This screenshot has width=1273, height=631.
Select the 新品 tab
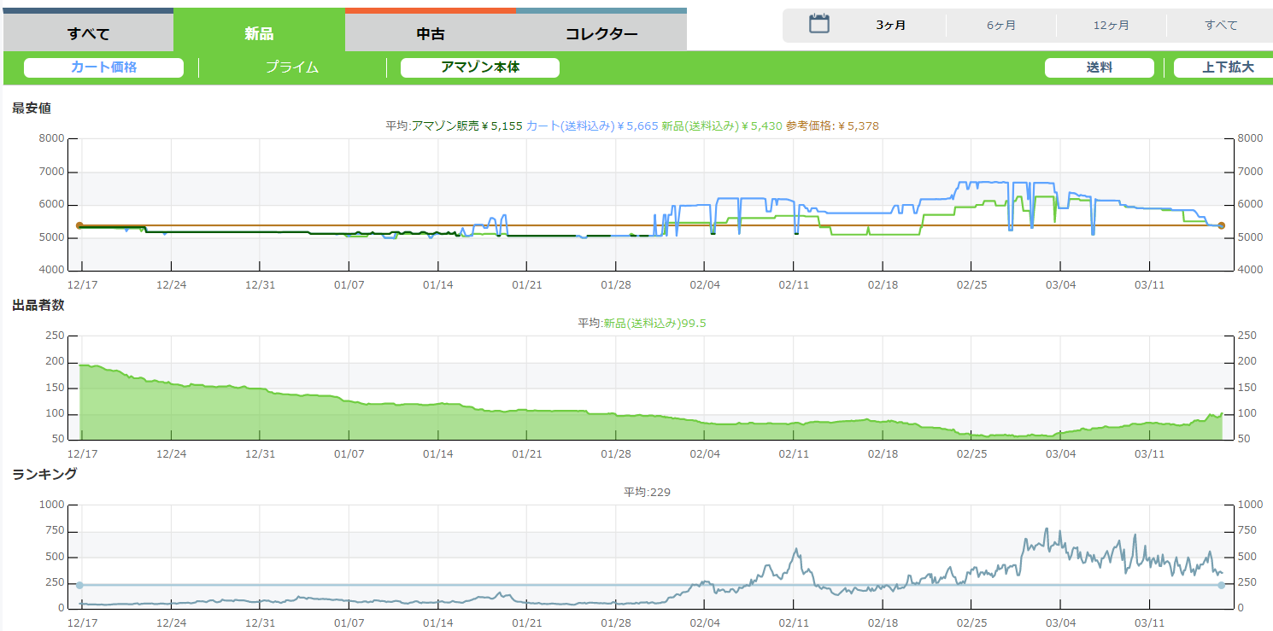(259, 34)
